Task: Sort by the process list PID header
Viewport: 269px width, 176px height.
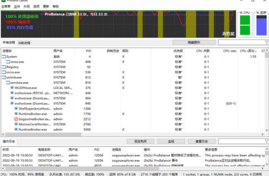Action: pyautogui.click(x=83, y=51)
